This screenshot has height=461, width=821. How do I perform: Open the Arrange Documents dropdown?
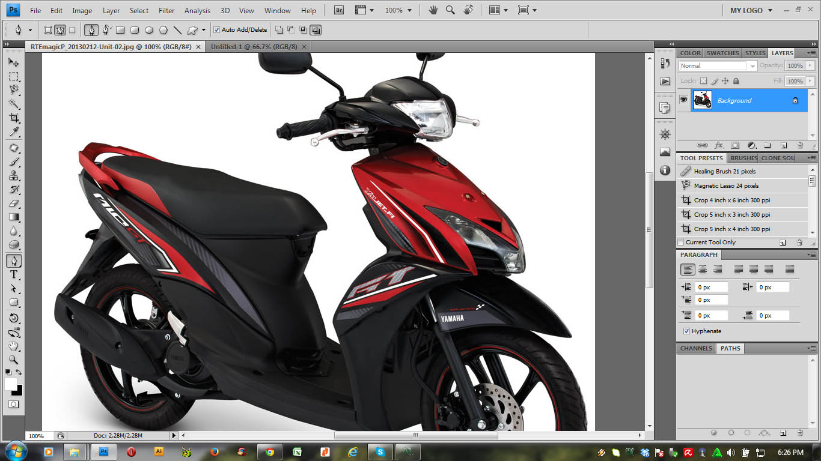click(499, 10)
